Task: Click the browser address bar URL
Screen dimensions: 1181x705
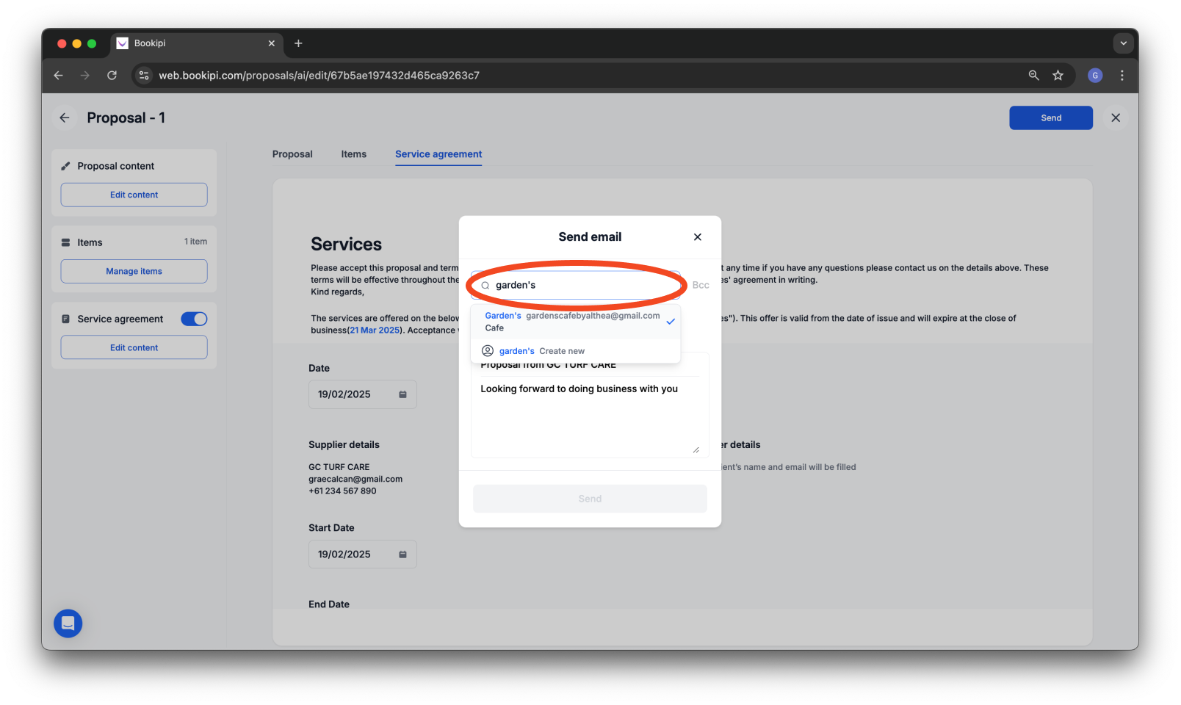Action: 319,75
